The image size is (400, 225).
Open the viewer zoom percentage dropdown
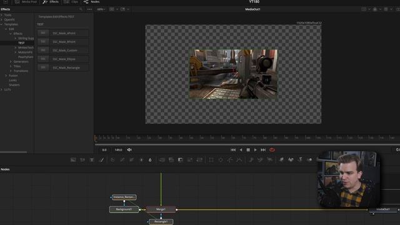(101, 9)
